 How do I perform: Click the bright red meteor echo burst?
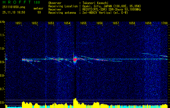(75, 59)
